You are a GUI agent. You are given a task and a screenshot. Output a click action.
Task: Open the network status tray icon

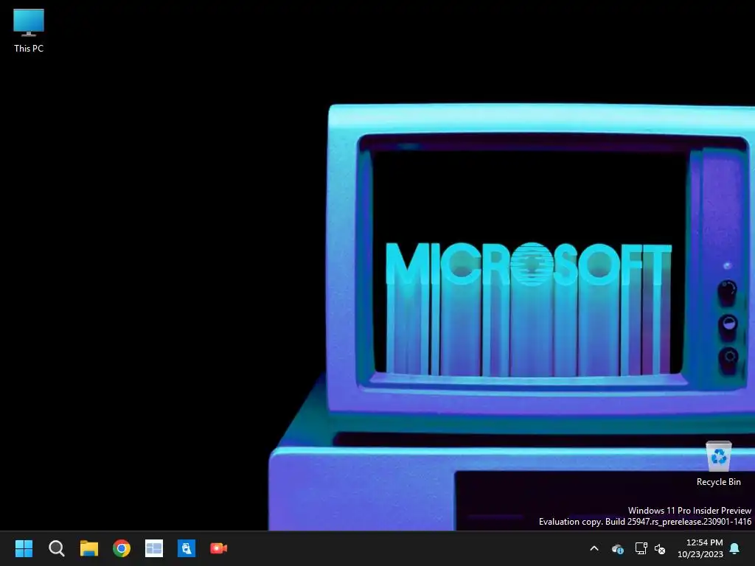pyautogui.click(x=641, y=548)
